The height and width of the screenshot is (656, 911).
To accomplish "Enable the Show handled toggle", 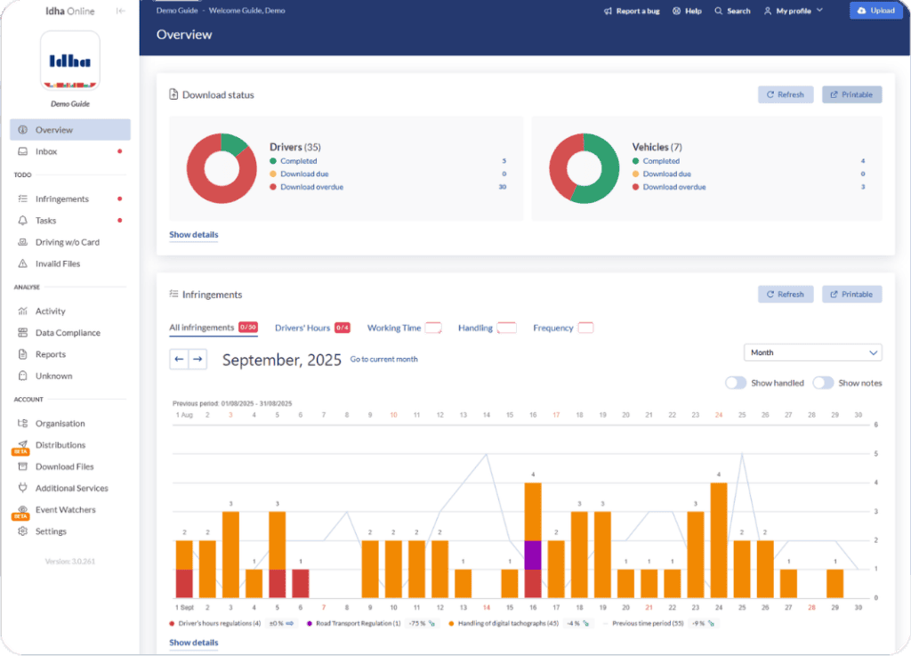I will [736, 383].
